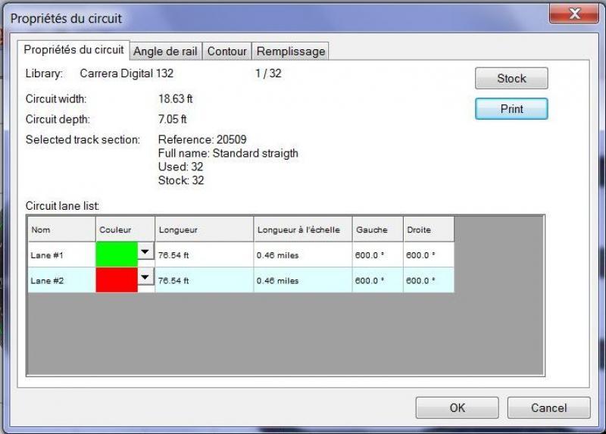Open the Contour tab
The width and height of the screenshot is (606, 434).
click(x=226, y=52)
